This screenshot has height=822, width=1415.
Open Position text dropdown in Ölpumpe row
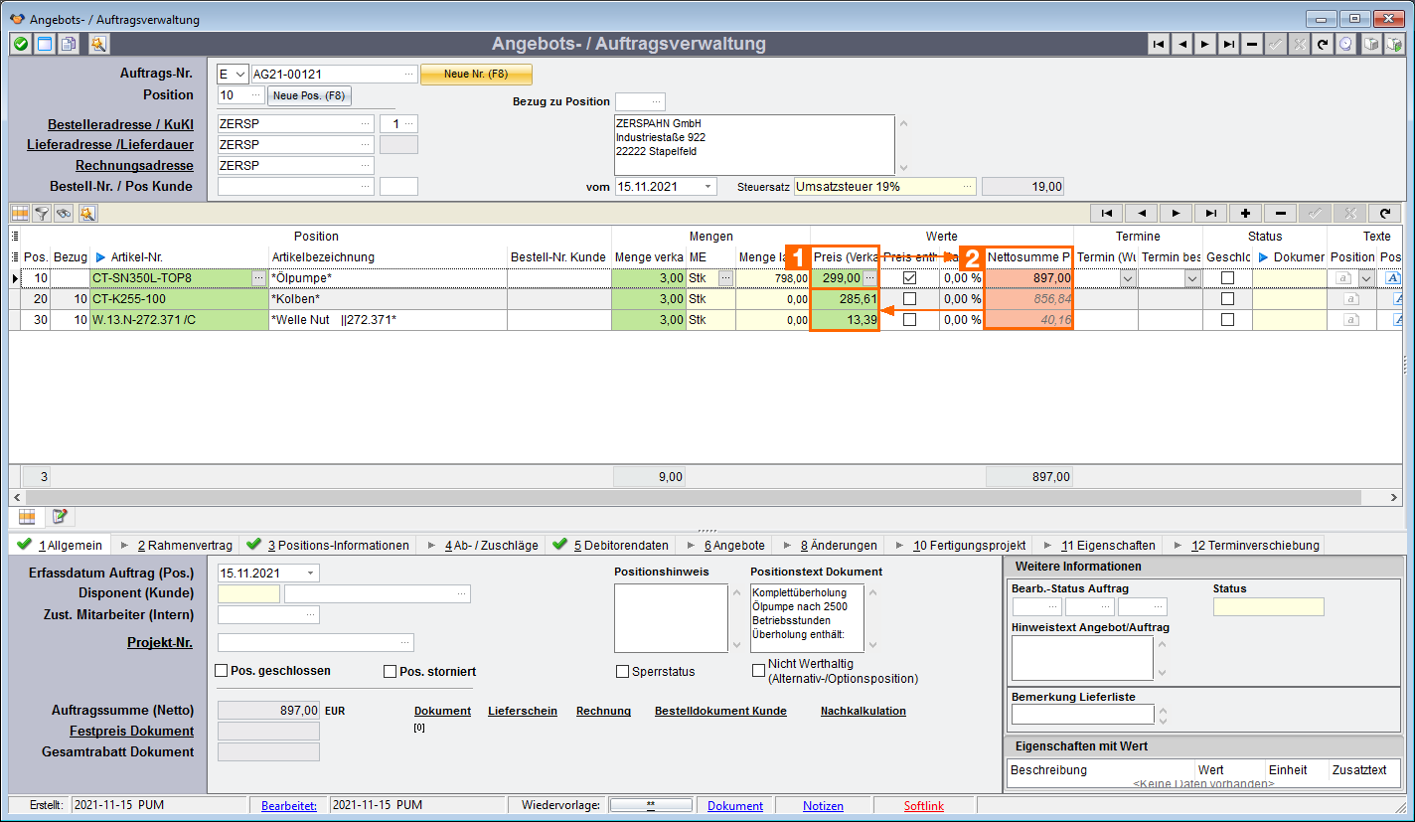[x=1366, y=278]
